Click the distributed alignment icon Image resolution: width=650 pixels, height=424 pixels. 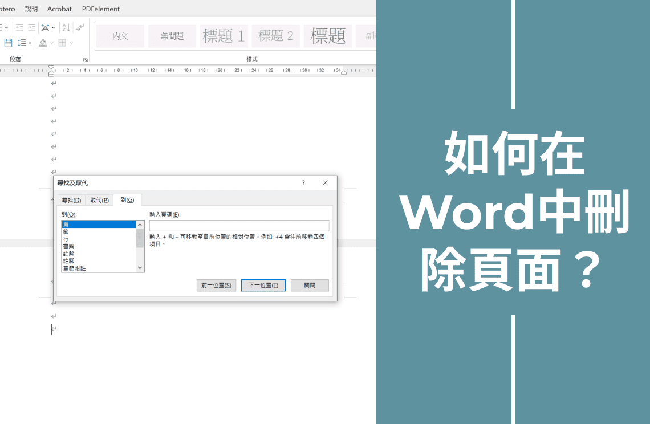click(8, 43)
